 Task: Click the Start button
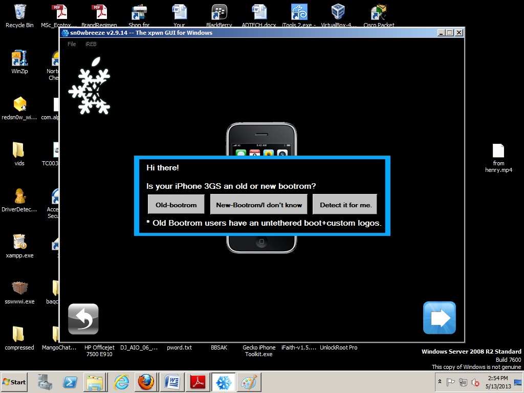14,382
